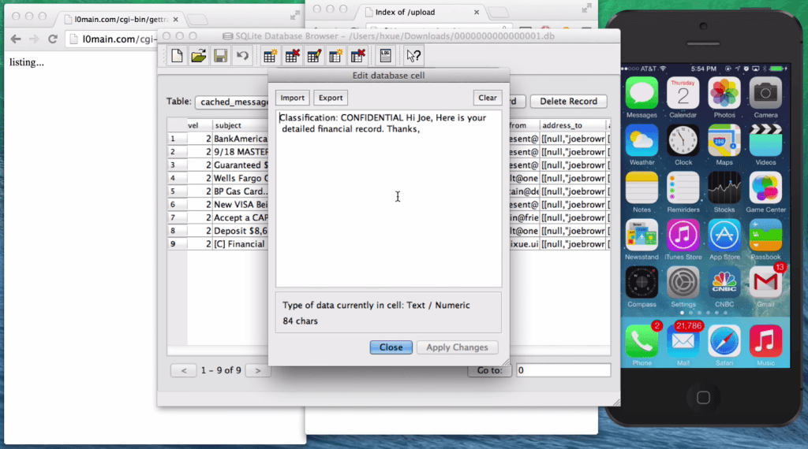Click the browser back arrow in l0main window
The image size is (808, 449).
pos(16,39)
